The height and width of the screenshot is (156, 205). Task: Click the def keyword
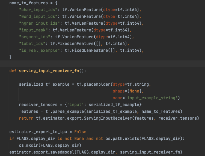13,71
